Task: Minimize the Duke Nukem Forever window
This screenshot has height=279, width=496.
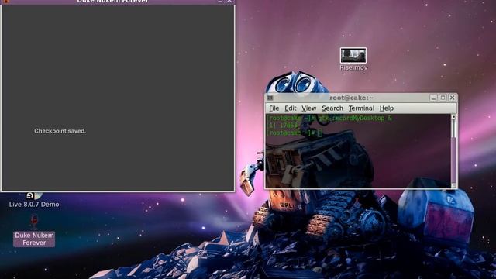Action: coord(220,2)
